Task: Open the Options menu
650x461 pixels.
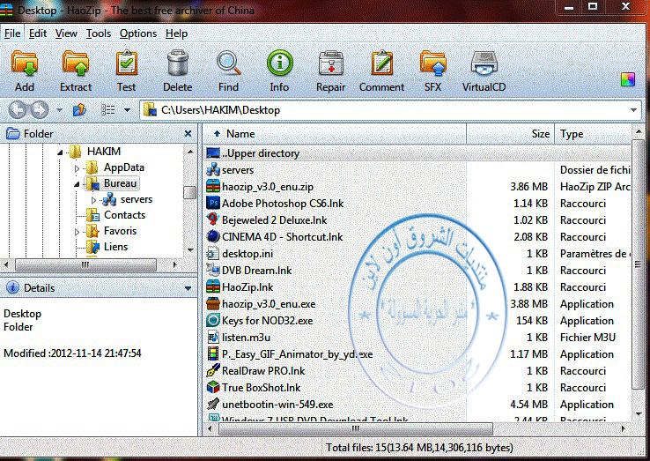Action: pos(138,33)
